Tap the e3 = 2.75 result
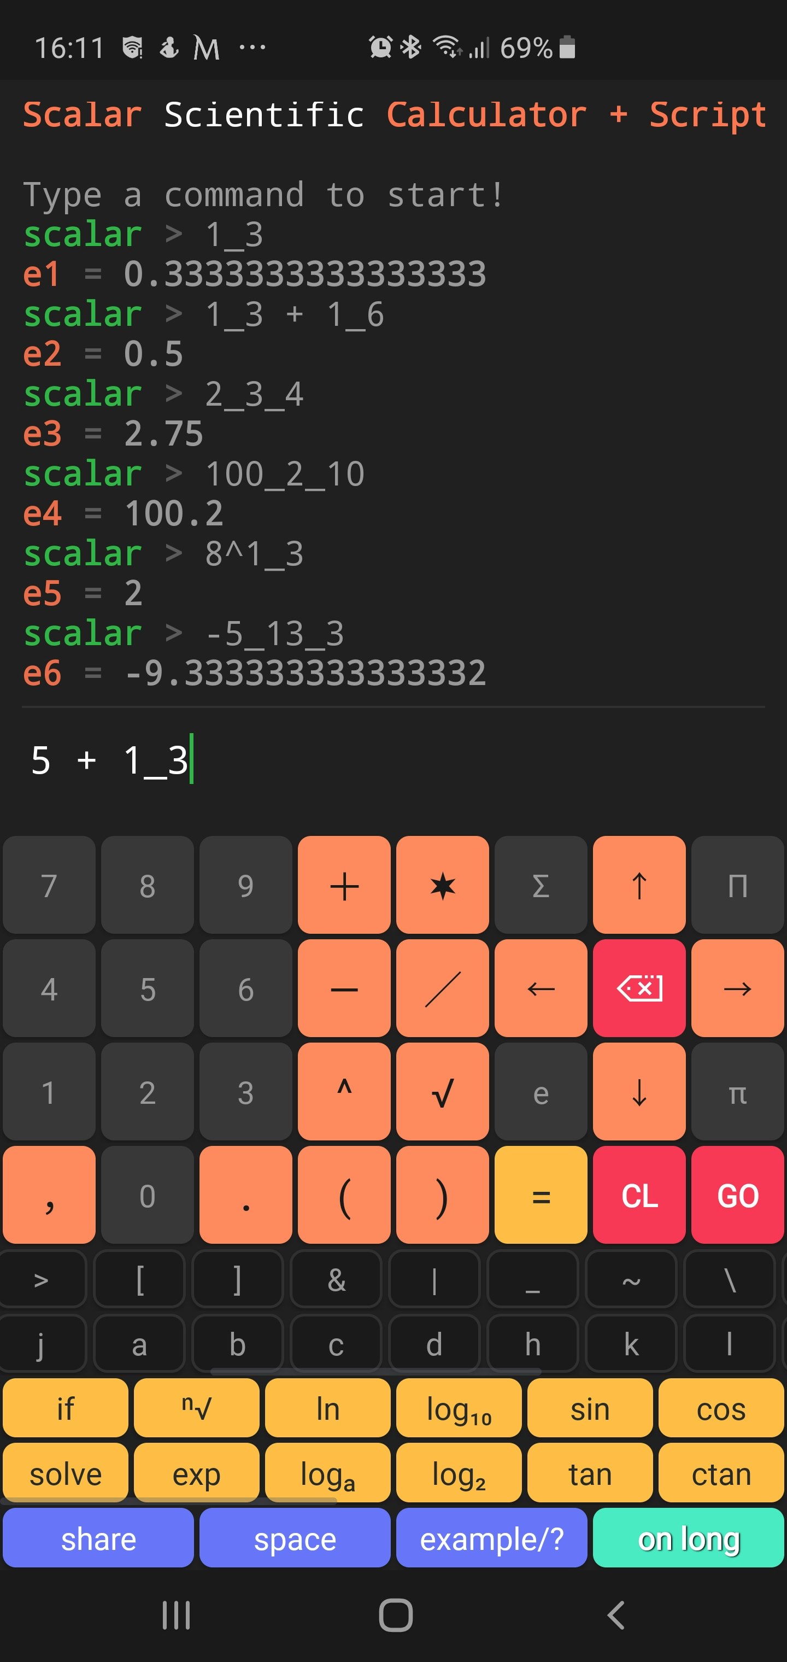Viewport: 787px width, 1662px height. click(113, 434)
